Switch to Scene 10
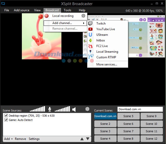The height and width of the screenshot is (144, 166). (x=152, y=124)
